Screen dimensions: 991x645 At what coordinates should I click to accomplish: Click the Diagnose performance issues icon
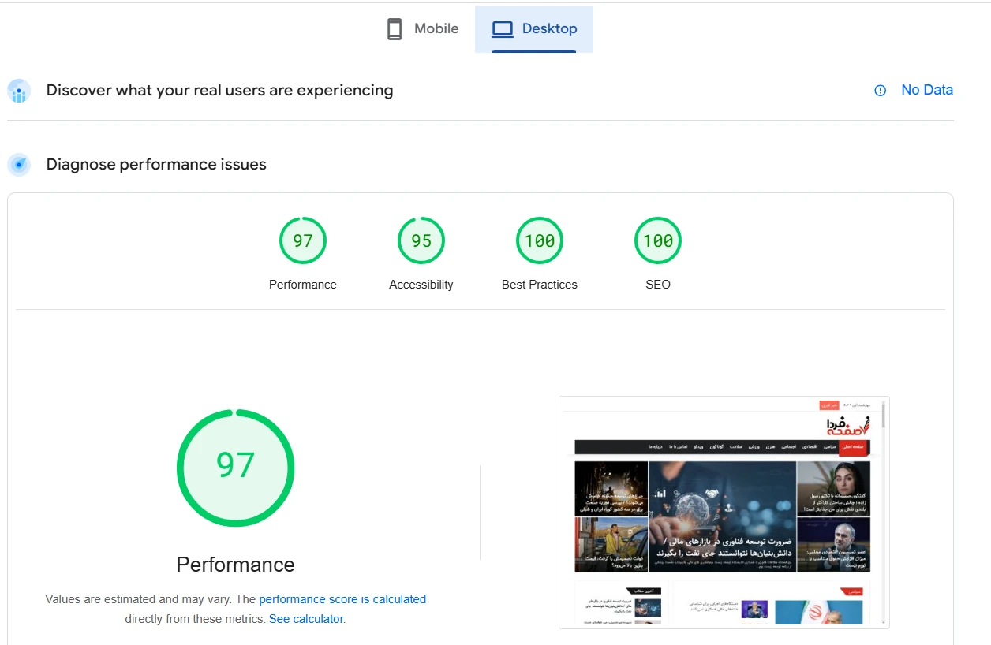pos(19,165)
